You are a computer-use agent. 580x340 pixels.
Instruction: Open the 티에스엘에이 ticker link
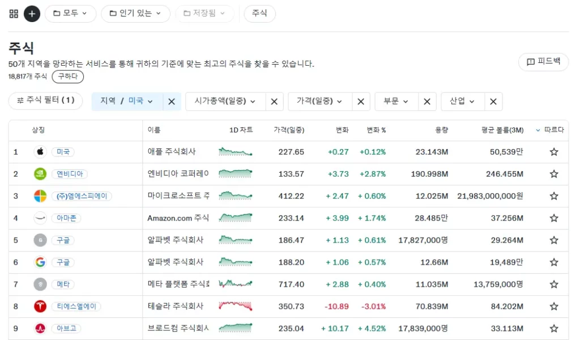76,307
